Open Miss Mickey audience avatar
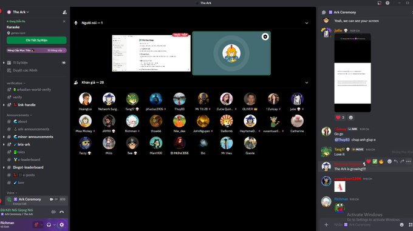The width and height of the screenshot is (413, 231). point(85,121)
